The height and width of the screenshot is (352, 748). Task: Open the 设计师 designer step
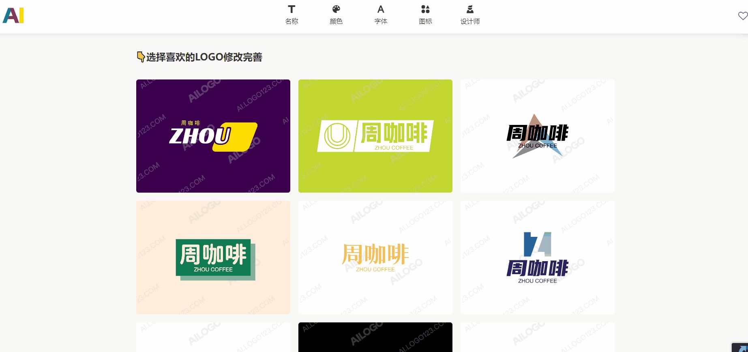470,15
